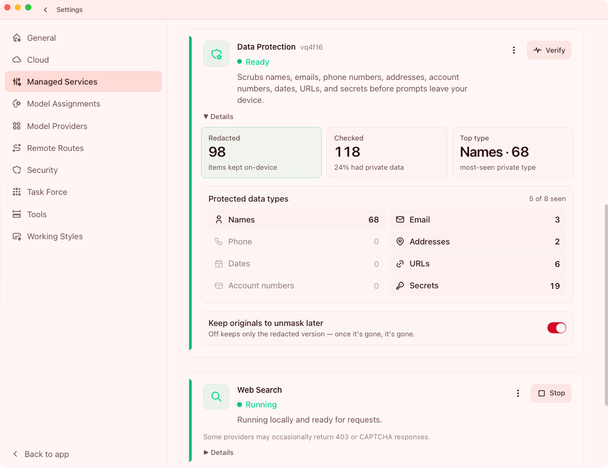The height and width of the screenshot is (468, 608).
Task: Click the Managed Services sliders icon
Action: click(17, 82)
